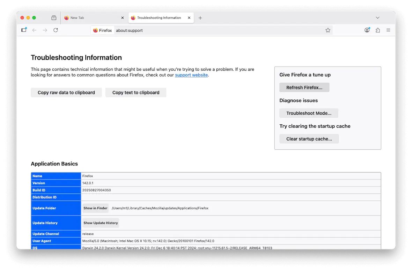The height and width of the screenshot is (271, 412).
Task: Open the Firefox View tab icon
Action: click(54, 18)
